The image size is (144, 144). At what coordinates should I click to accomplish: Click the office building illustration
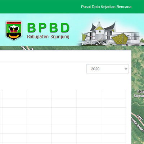[111, 33]
